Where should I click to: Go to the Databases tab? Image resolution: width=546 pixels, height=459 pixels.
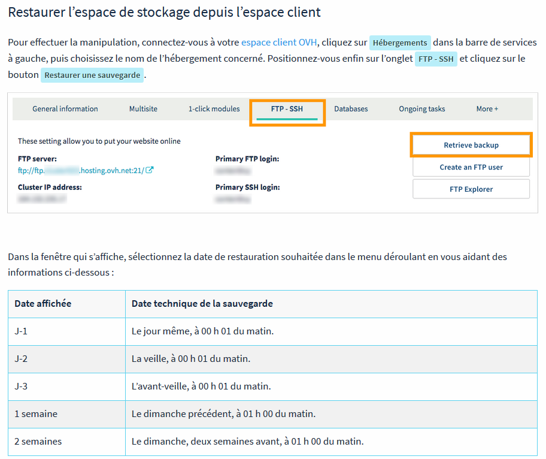pos(351,109)
